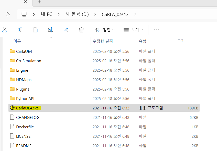Select the CHANGELOG file name
The image size is (217, 151).
pos(28,118)
